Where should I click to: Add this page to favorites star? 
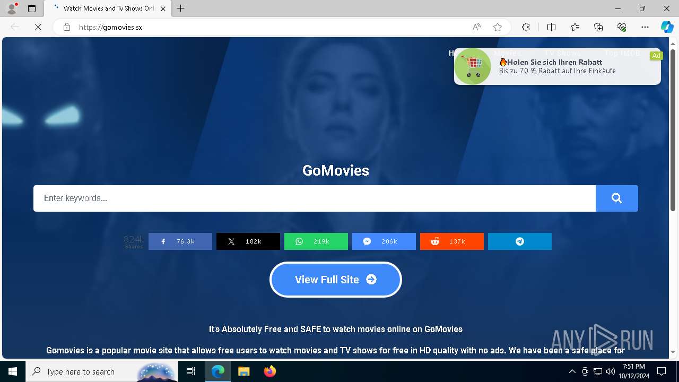[x=498, y=27]
